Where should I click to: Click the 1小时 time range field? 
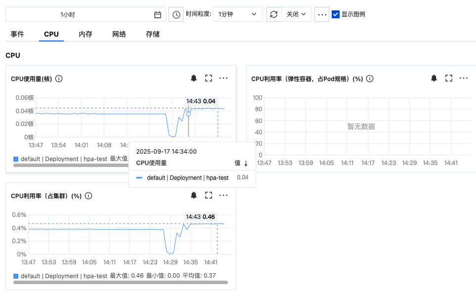pos(86,14)
